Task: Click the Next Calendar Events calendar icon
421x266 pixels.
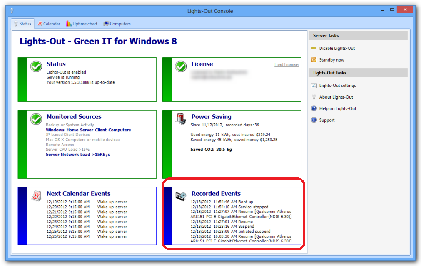Action: click(x=36, y=196)
